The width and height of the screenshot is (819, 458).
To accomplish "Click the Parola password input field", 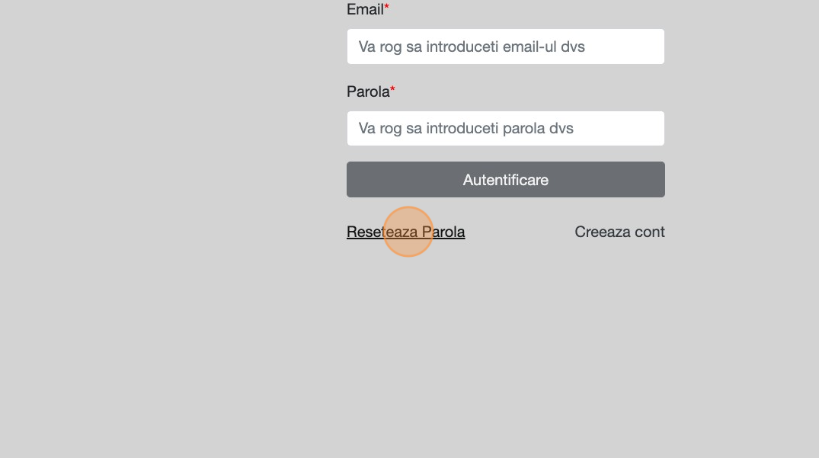I will [x=505, y=129].
